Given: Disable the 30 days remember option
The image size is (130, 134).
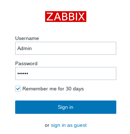Looking at the screenshot, I should point(18,89).
